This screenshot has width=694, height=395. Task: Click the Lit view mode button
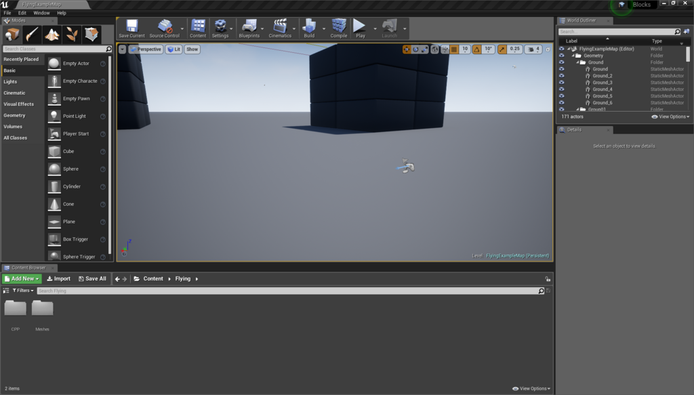[x=174, y=49]
